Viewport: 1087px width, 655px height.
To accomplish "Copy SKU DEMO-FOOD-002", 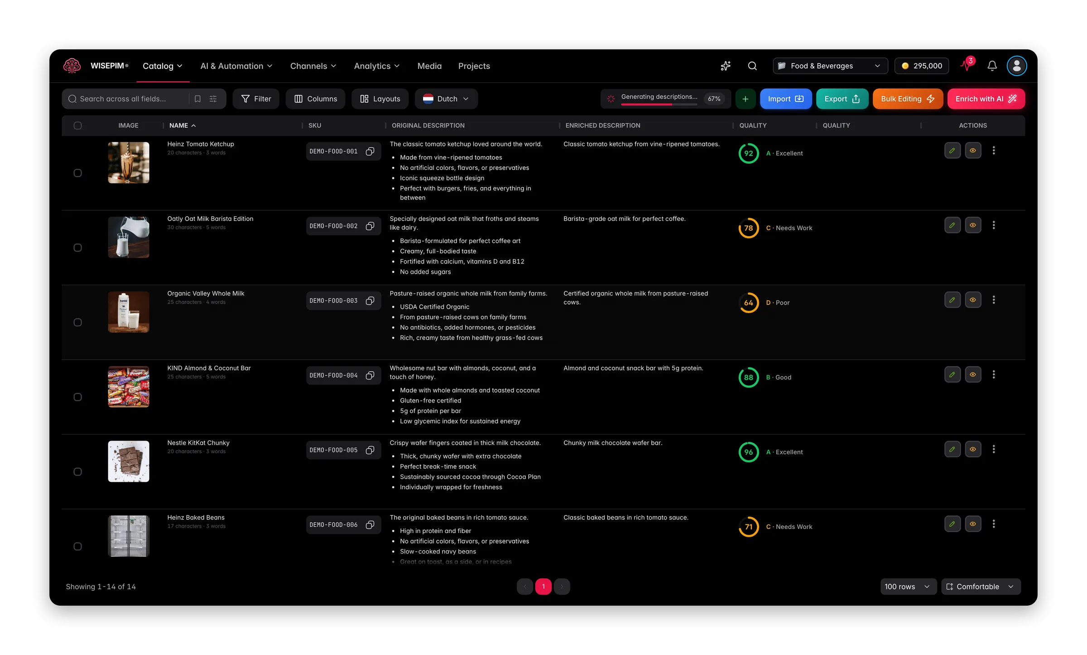I will coord(370,226).
